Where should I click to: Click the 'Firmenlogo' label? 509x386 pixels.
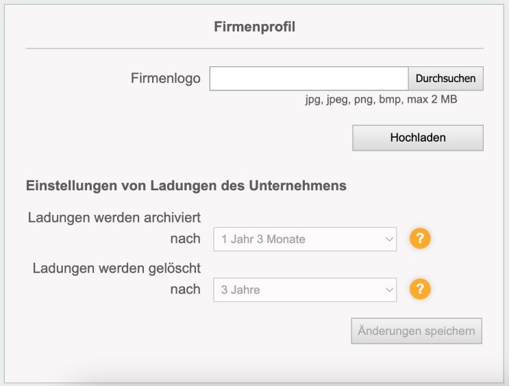(x=166, y=79)
